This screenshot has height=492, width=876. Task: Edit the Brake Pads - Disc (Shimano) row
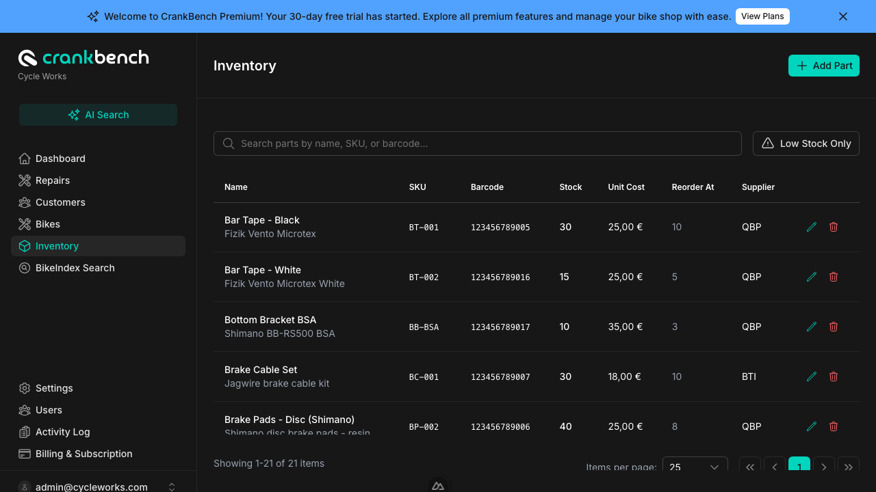point(812,426)
